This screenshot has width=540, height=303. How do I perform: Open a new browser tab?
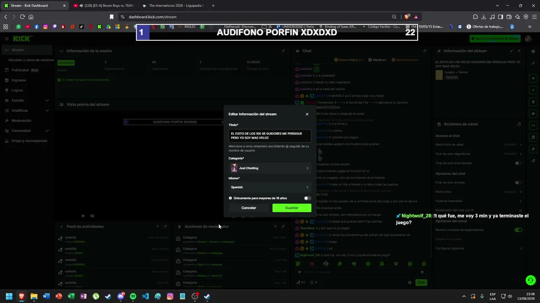[213, 5]
